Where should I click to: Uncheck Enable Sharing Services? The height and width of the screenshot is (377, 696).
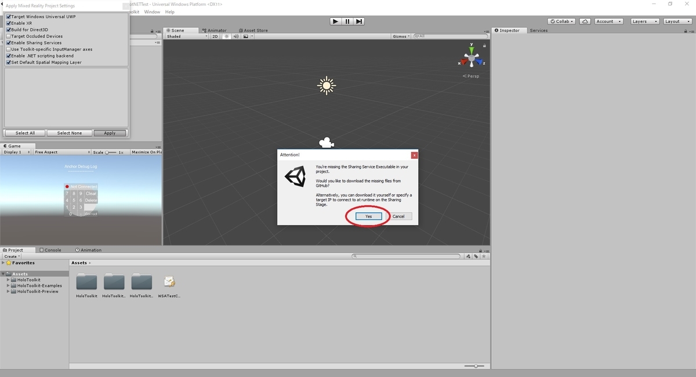[9, 43]
